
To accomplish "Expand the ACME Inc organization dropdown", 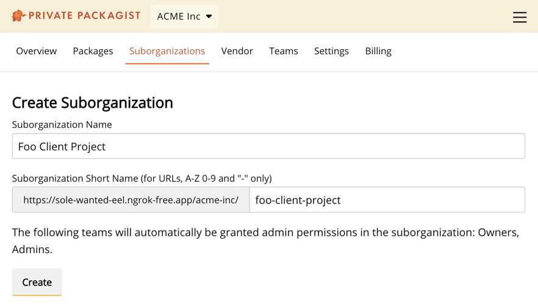I will pos(184,16).
